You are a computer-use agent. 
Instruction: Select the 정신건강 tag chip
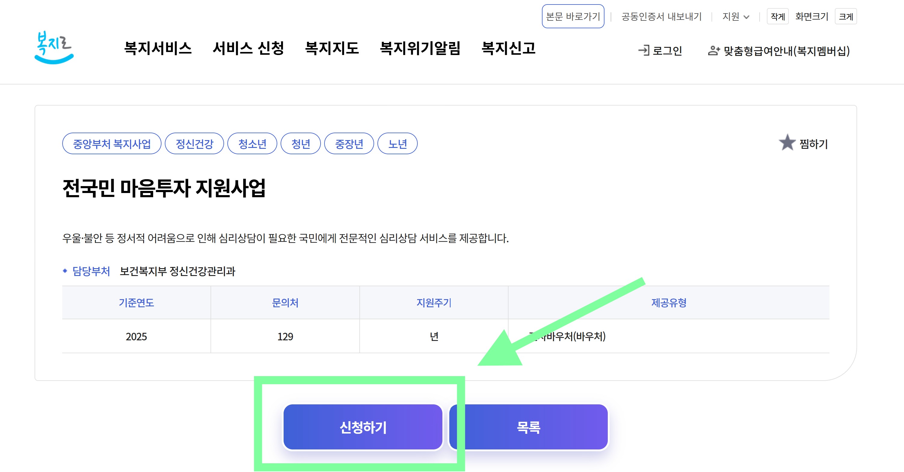tap(194, 143)
